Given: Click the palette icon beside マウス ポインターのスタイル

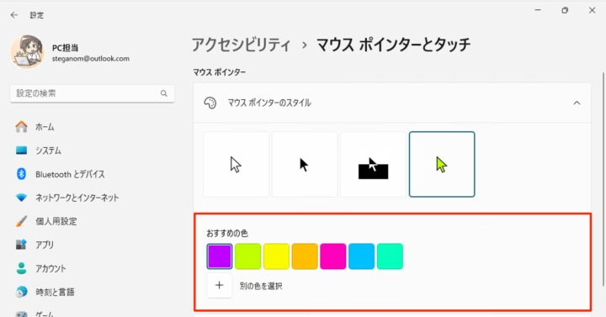Looking at the screenshot, I should [210, 103].
